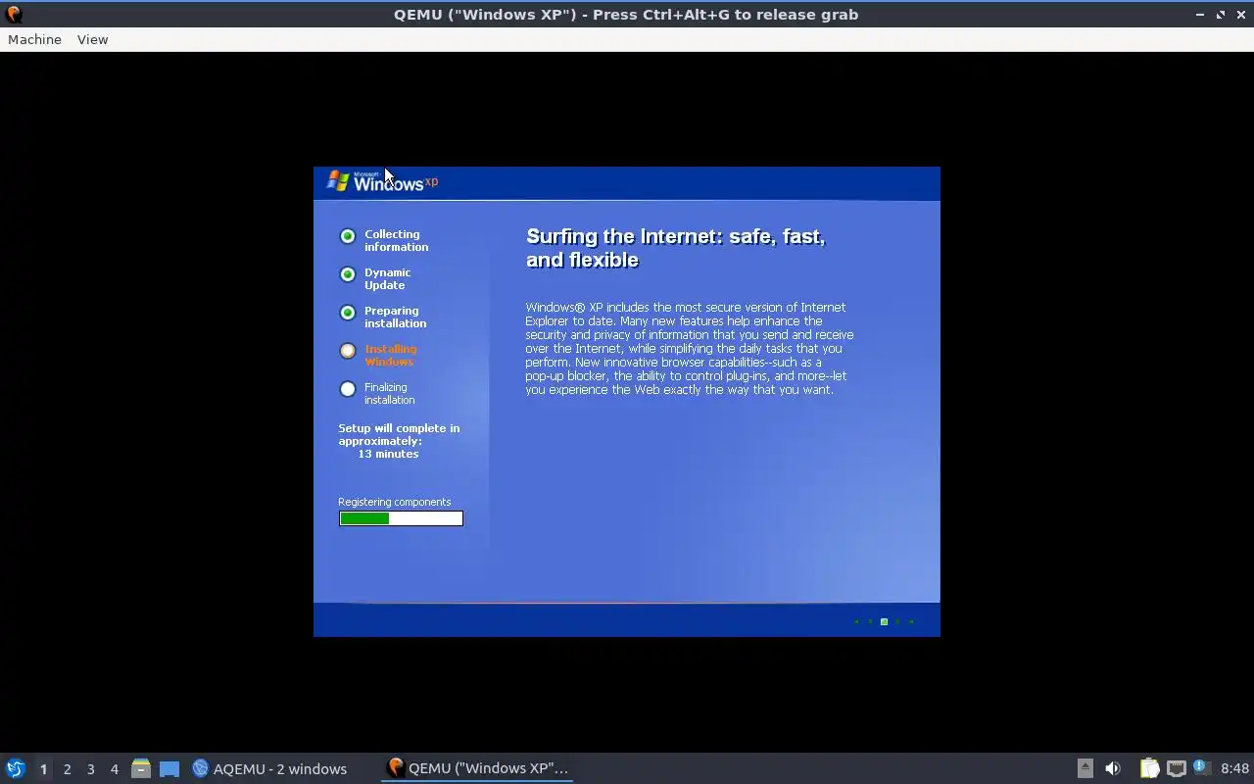Maximize the QEMU window
The width and height of the screenshot is (1254, 784).
pyautogui.click(x=1221, y=15)
